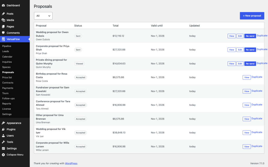Open Spaces in the sidebar
The width and height of the screenshot is (268, 167).
click(6, 67)
